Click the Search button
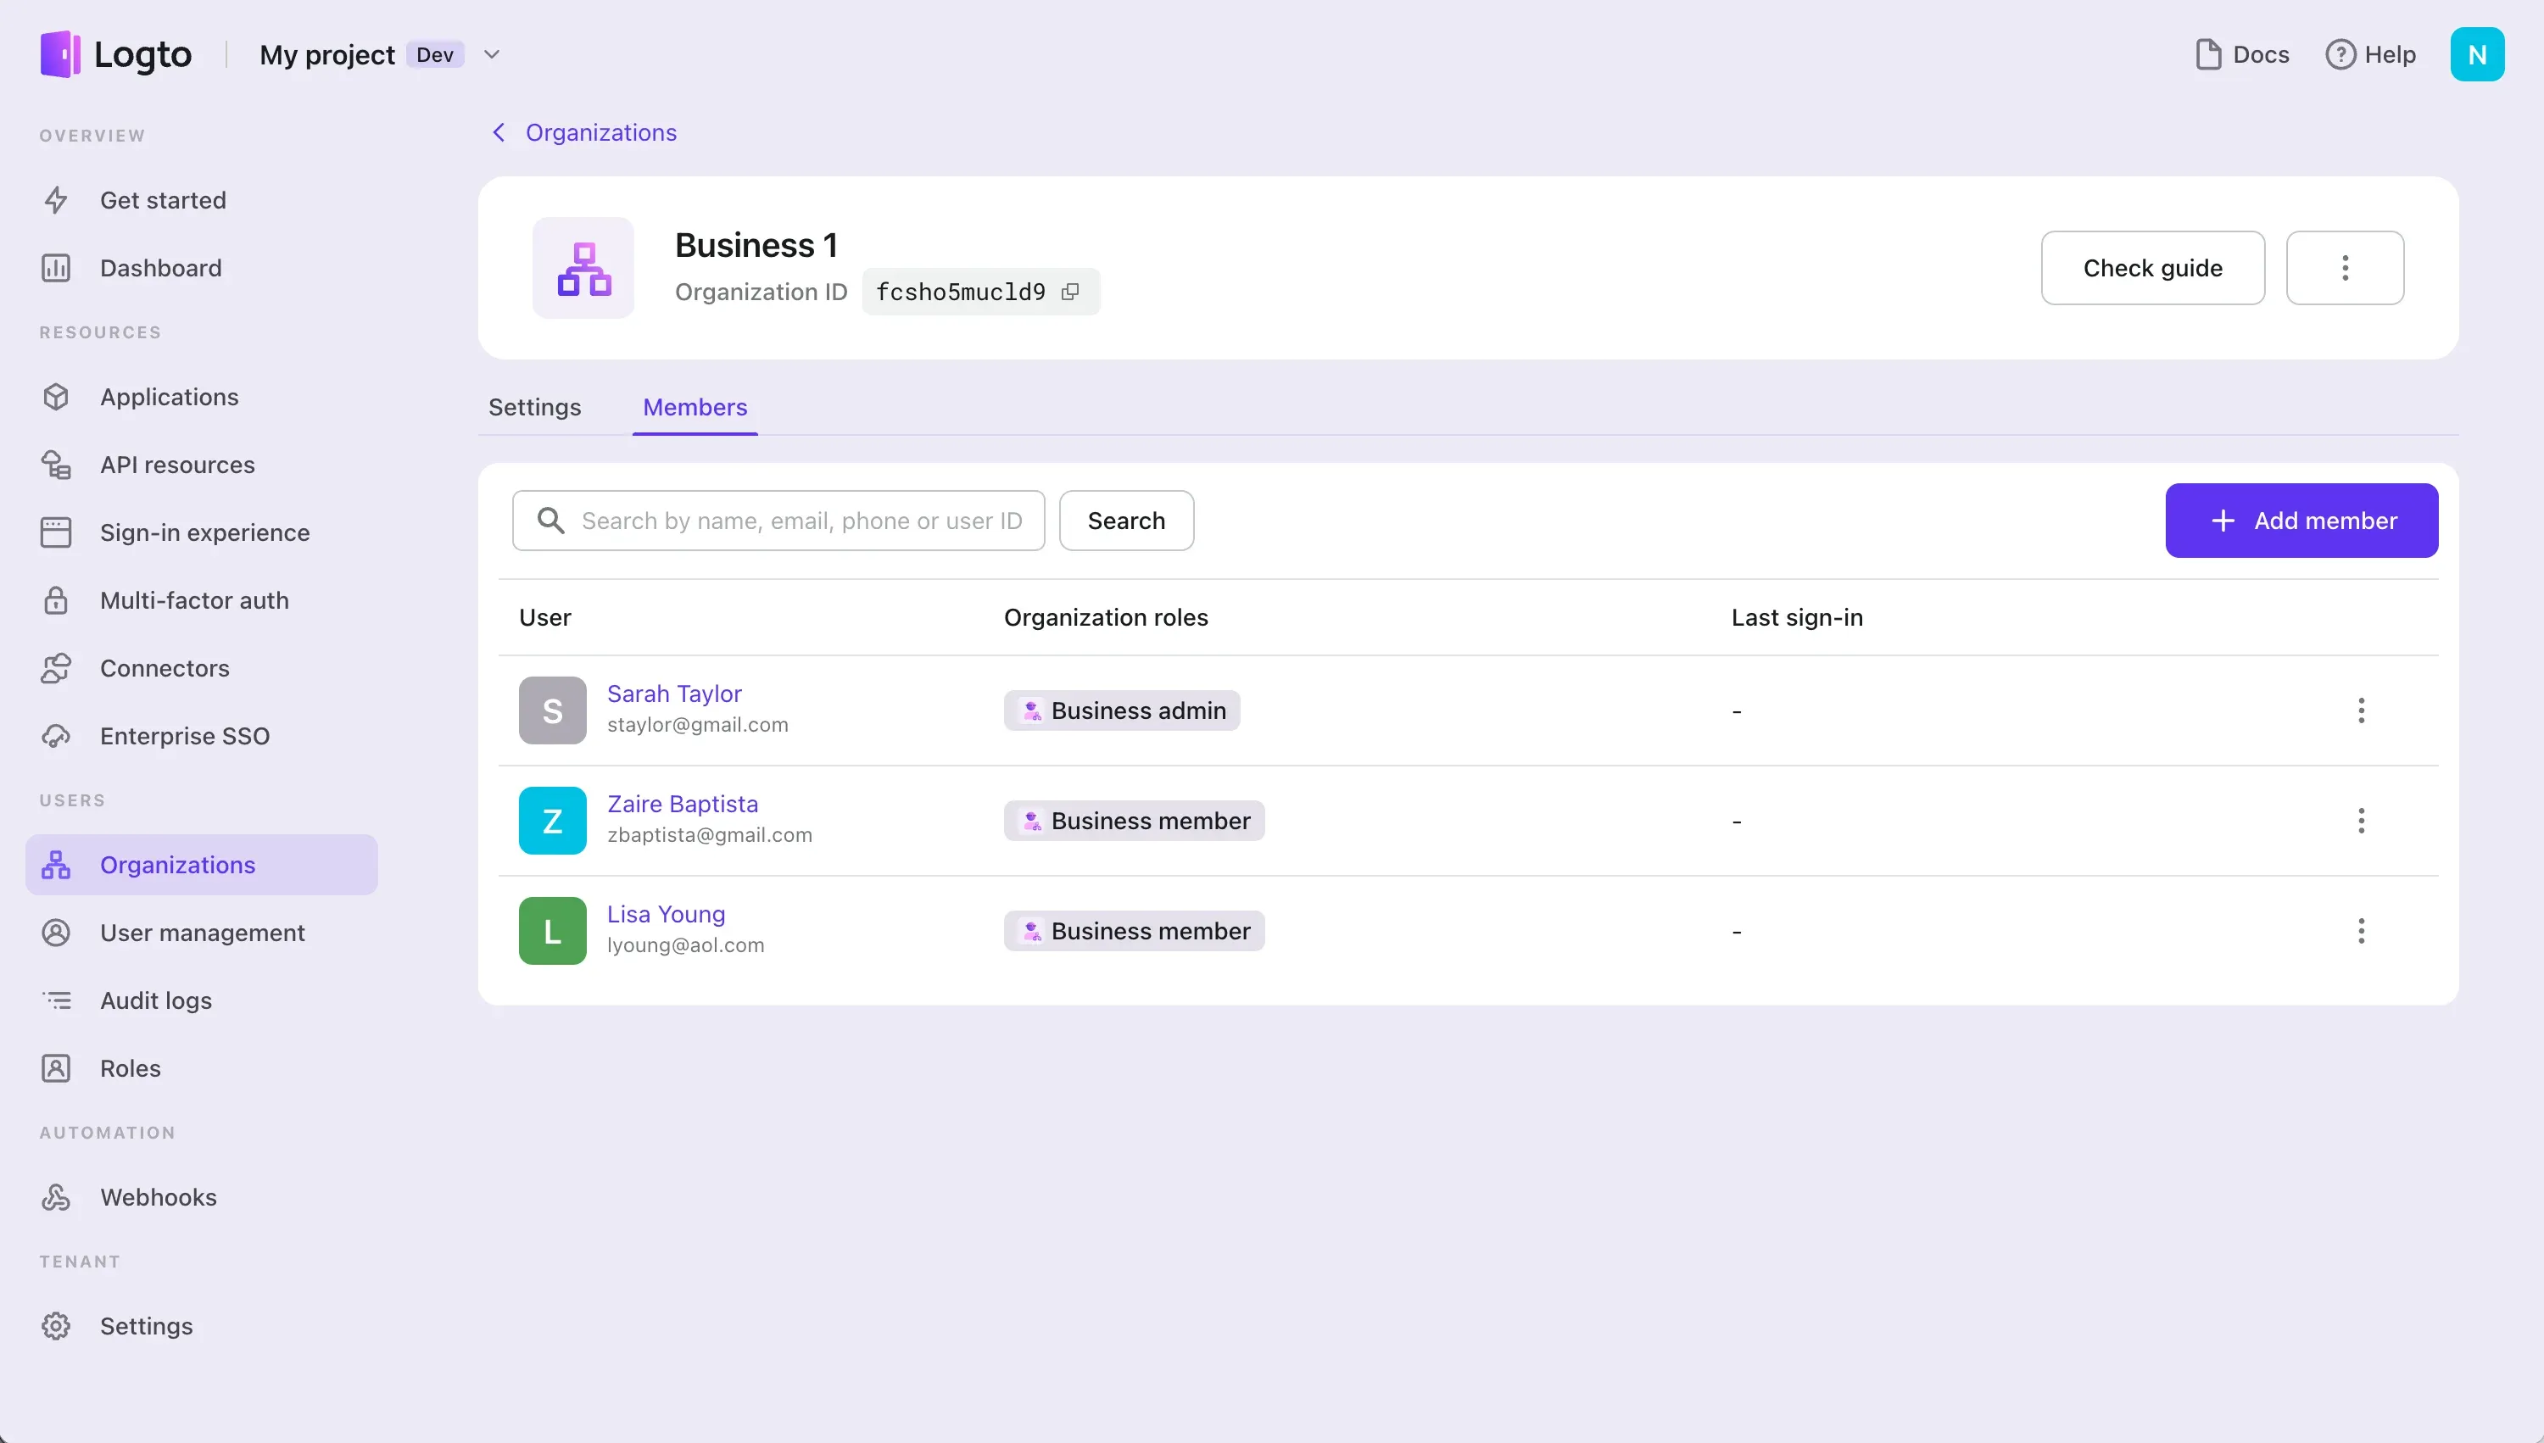Image resolution: width=2544 pixels, height=1443 pixels. (x=1127, y=521)
